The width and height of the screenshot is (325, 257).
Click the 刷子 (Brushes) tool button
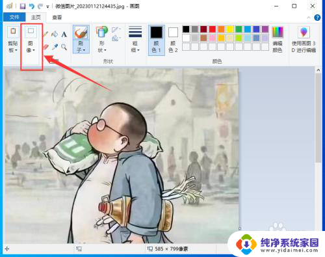(81, 39)
